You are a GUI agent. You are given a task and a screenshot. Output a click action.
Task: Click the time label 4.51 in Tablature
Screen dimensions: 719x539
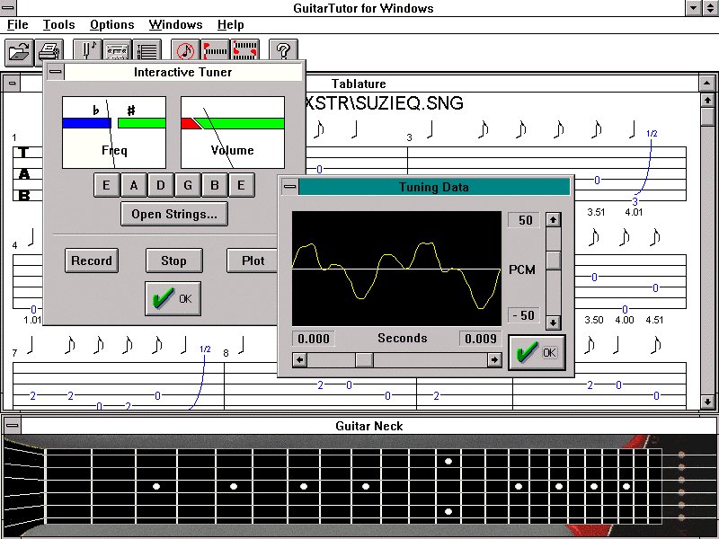click(654, 320)
